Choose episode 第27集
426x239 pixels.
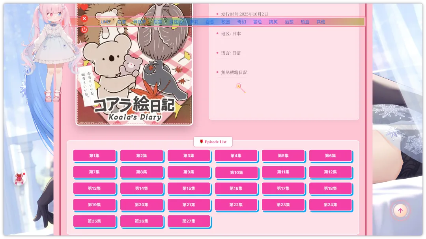(189, 221)
